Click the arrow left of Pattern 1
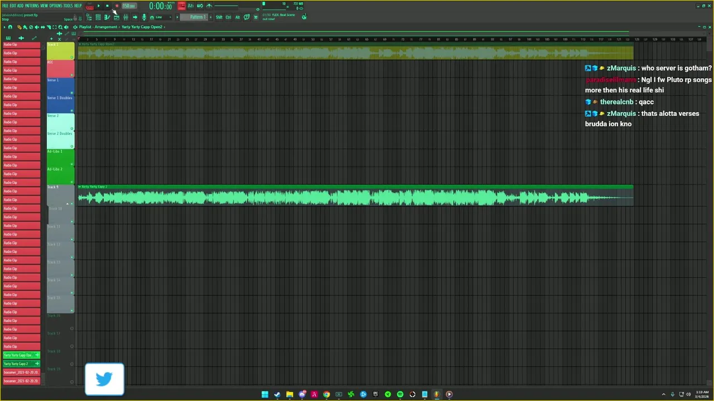714x401 pixels. (177, 17)
